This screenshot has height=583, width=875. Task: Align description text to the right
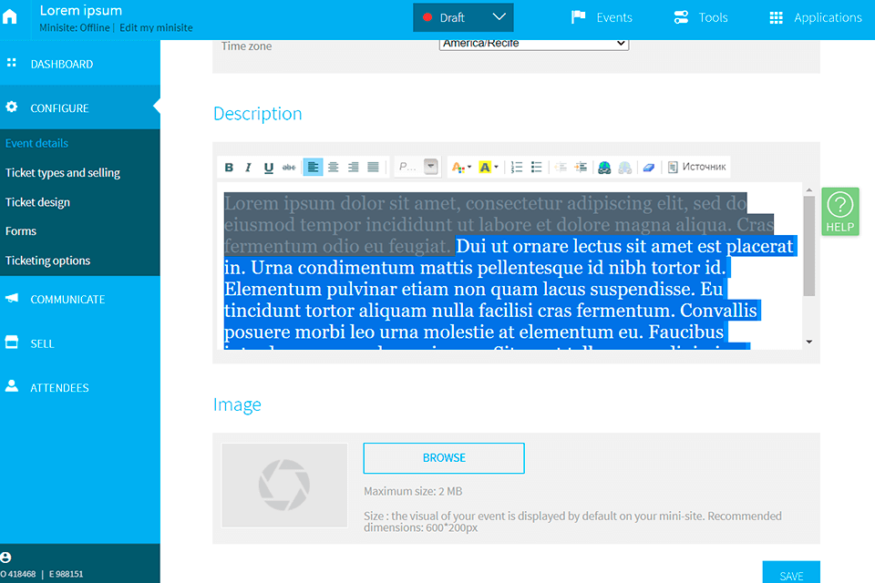pos(354,167)
